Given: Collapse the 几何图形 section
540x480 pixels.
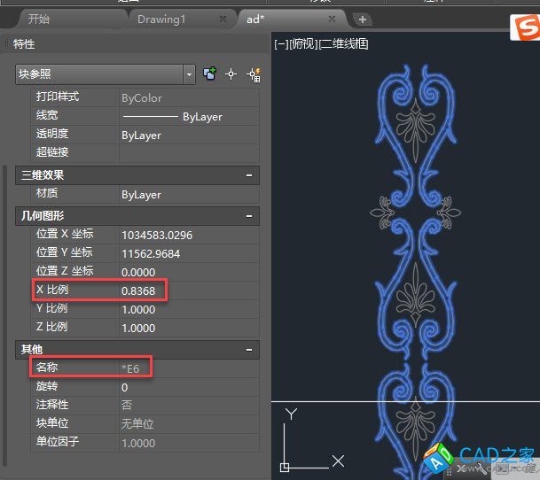Looking at the screenshot, I should pos(250,215).
